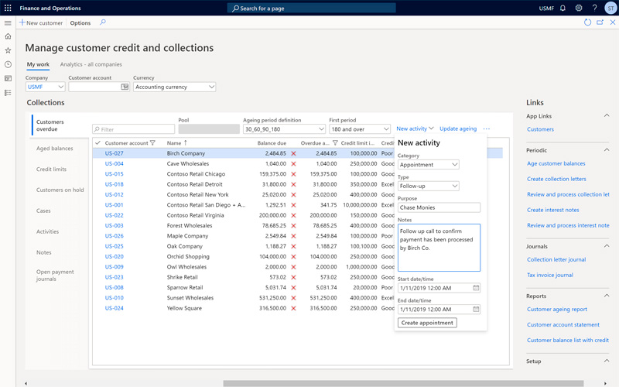Collapse the Setup section
619x387 pixels.
click(607, 361)
